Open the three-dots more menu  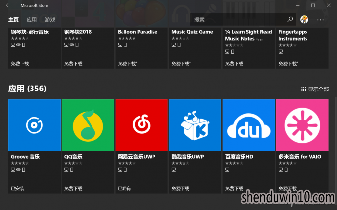click(x=320, y=20)
